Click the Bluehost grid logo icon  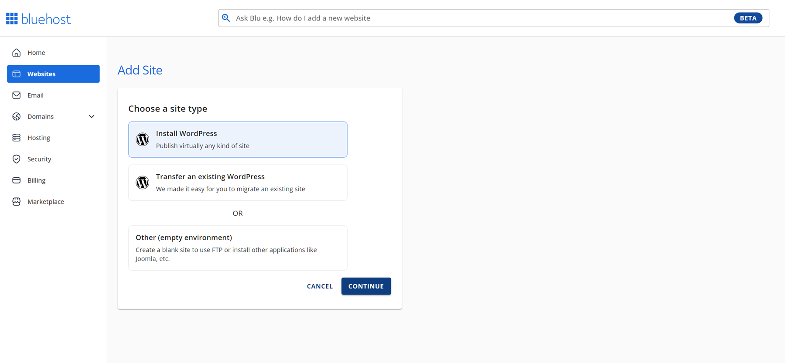click(12, 19)
